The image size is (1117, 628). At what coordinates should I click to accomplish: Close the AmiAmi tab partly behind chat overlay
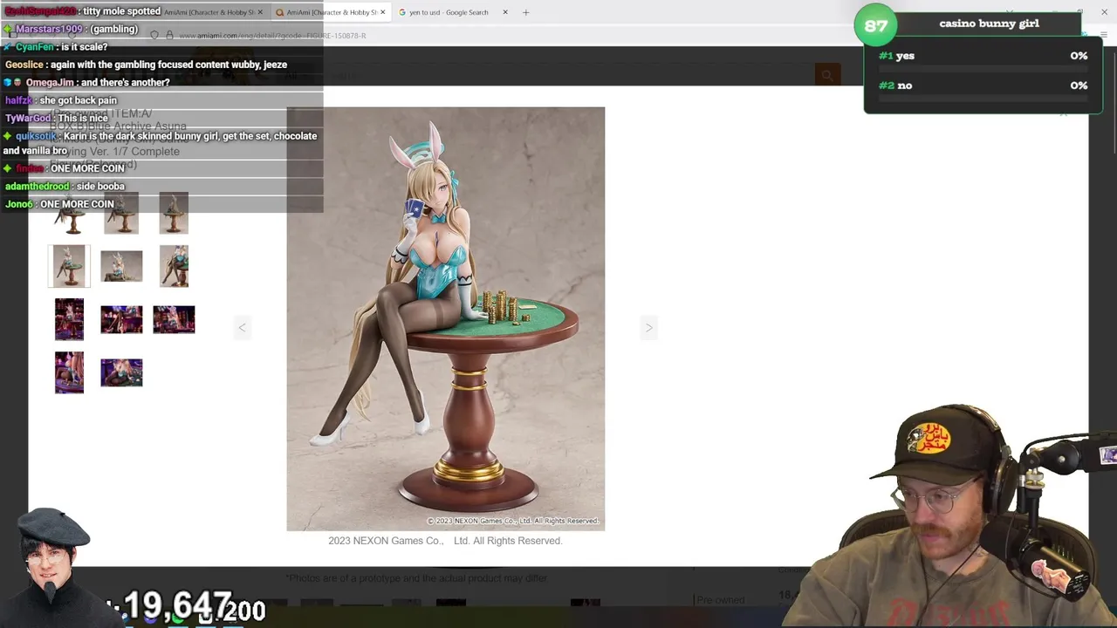(x=260, y=12)
